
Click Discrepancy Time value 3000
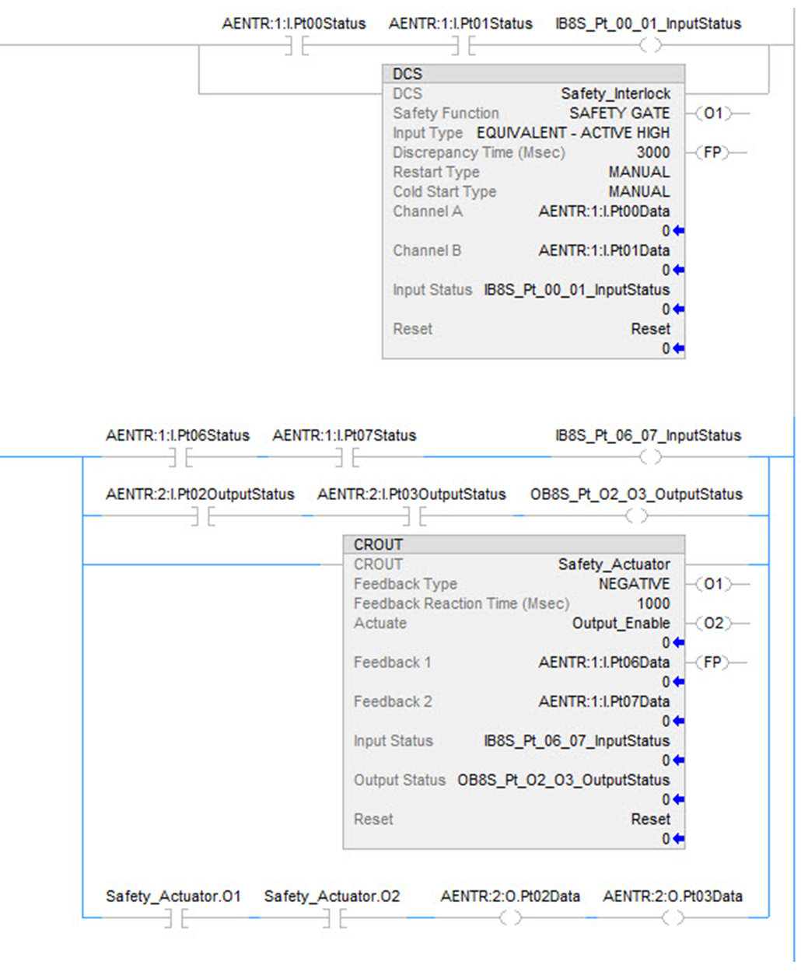point(652,152)
